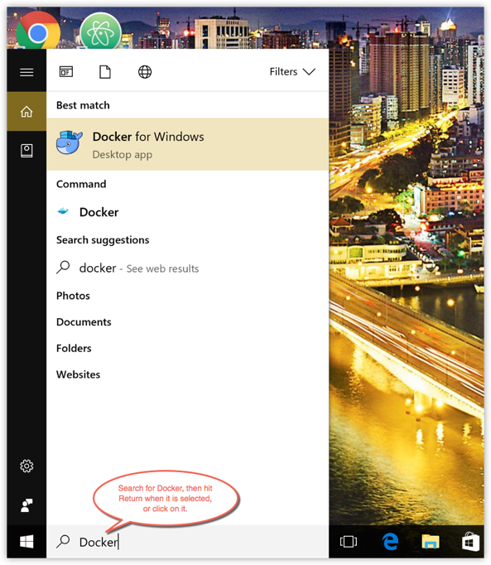Run the Docker command result

(187, 212)
